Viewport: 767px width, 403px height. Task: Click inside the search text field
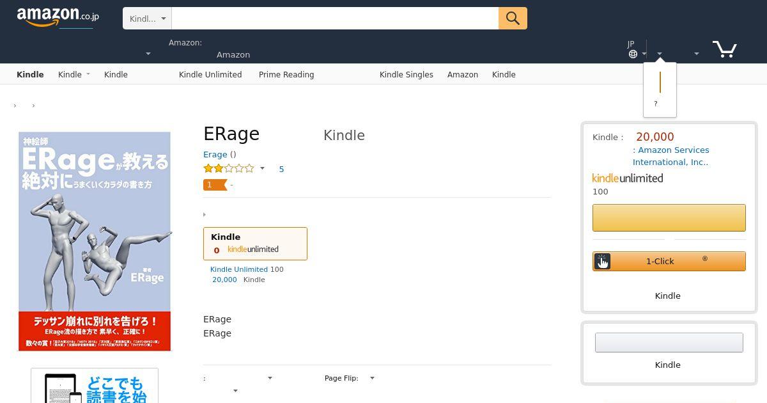pos(335,19)
